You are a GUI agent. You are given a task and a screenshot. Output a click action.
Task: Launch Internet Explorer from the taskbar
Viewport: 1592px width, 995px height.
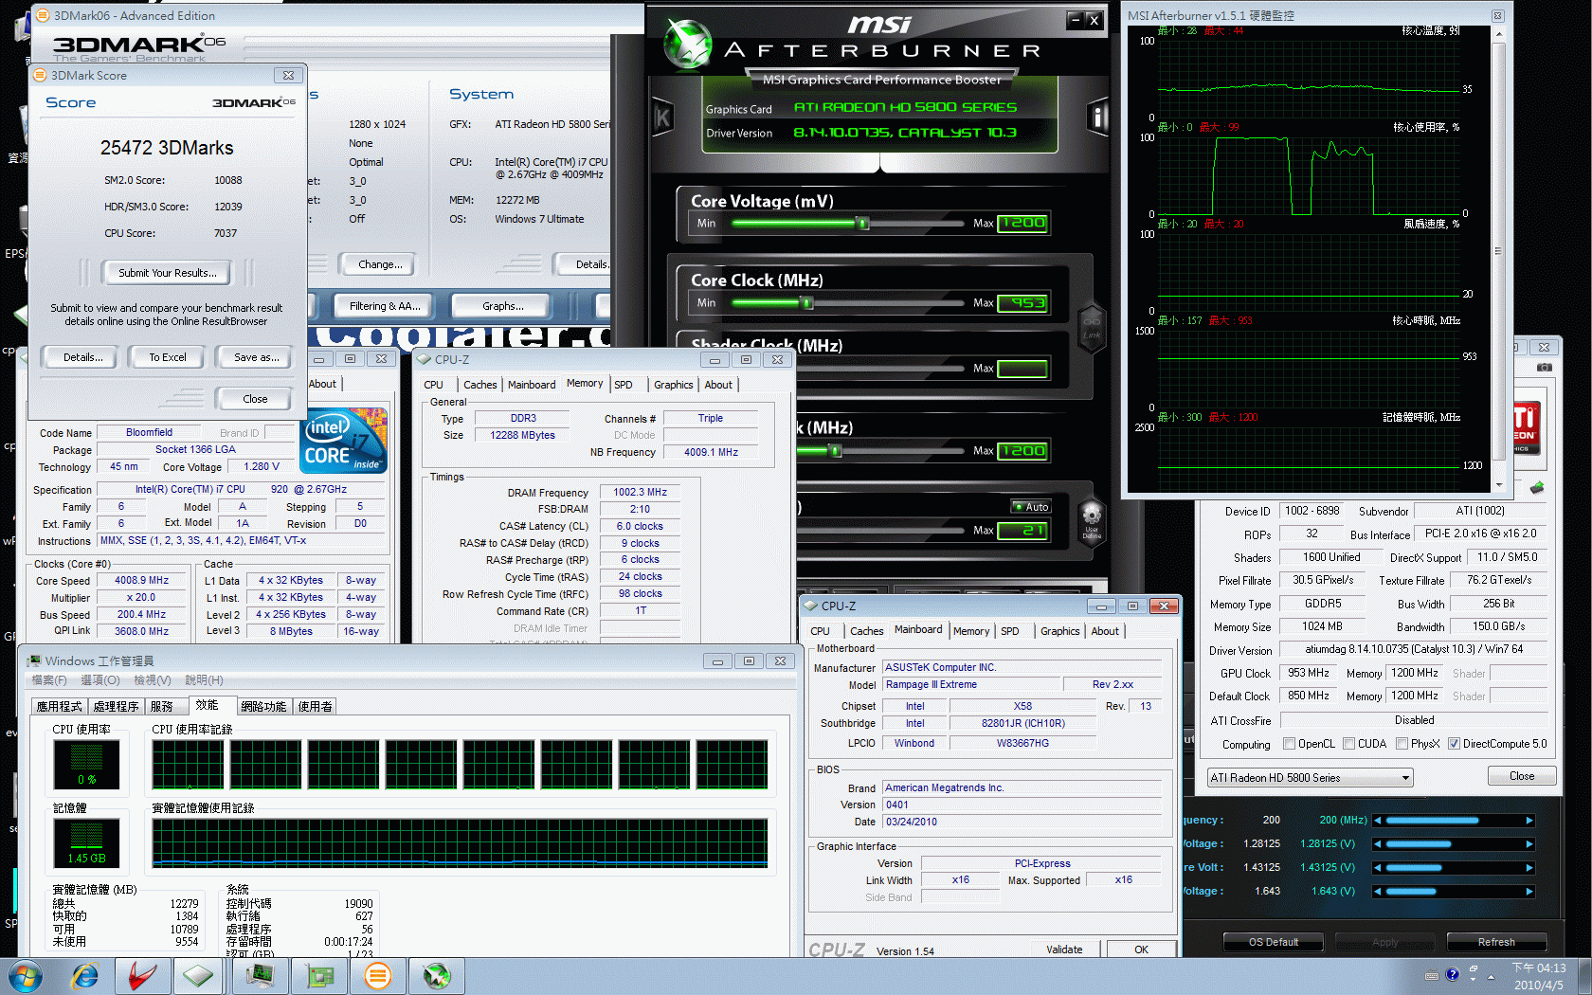tap(85, 975)
